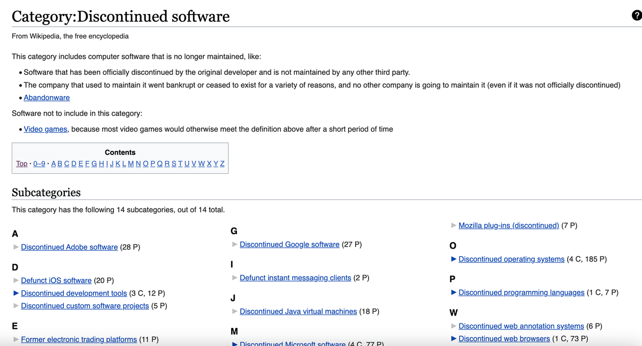Image resolution: width=642 pixels, height=346 pixels.
Task: Jump to letter M in Contents index
Action: pyautogui.click(x=131, y=163)
